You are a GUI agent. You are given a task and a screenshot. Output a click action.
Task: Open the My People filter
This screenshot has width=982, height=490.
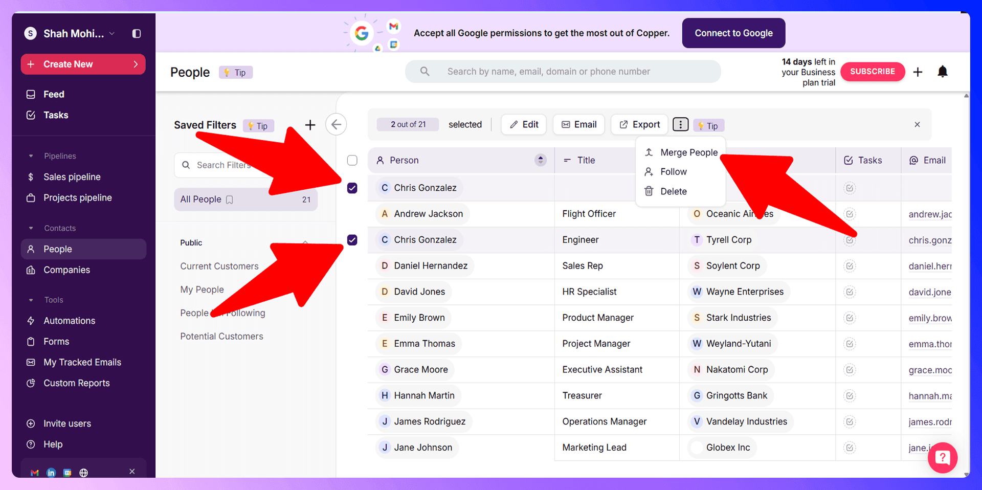pos(202,289)
